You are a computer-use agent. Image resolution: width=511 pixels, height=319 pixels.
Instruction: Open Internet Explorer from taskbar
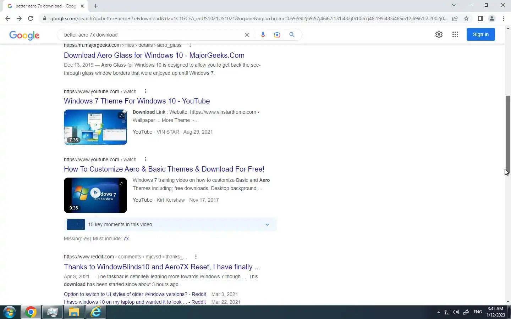click(x=96, y=312)
